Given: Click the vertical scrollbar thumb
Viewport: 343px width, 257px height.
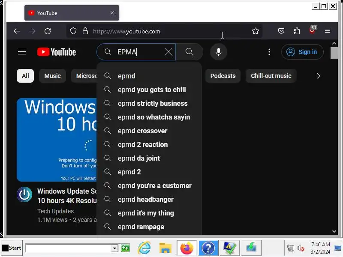Looking at the screenshot, I should coord(334,53).
